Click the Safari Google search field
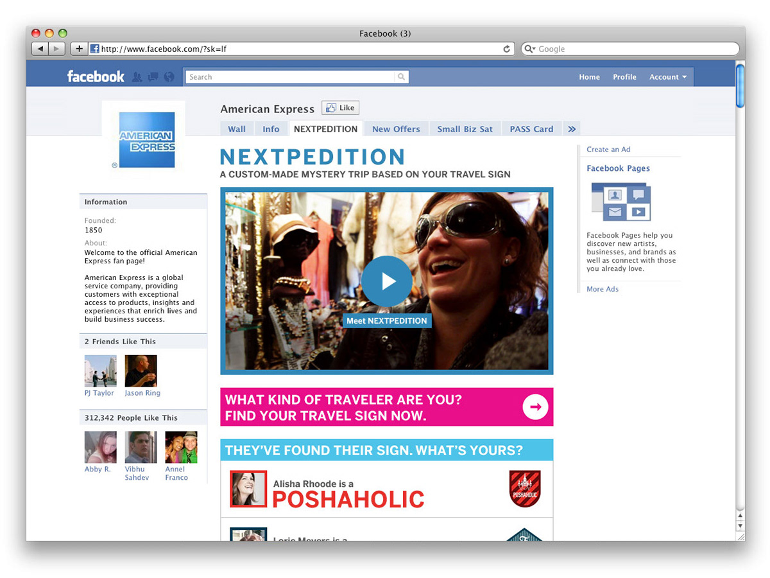This screenshot has width=770, height=578. tap(630, 49)
